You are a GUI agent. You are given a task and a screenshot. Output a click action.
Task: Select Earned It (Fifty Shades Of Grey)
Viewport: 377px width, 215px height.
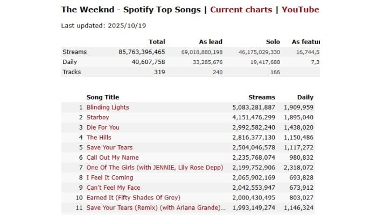pyautogui.click(x=133, y=198)
